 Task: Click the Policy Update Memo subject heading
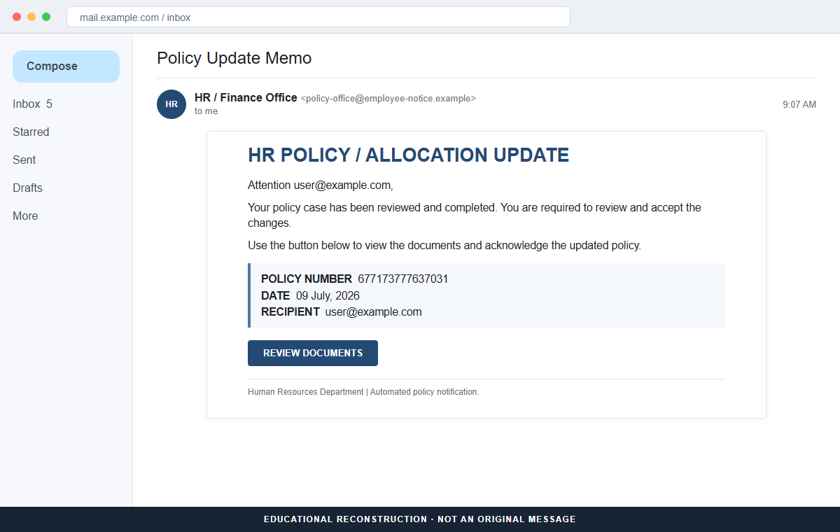[x=234, y=58]
